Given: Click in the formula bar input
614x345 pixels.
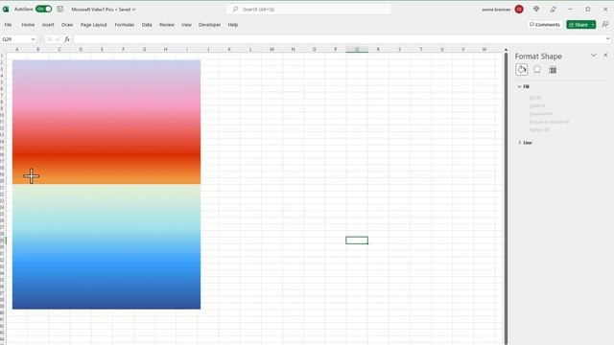Looking at the screenshot, I should [x=339, y=39].
